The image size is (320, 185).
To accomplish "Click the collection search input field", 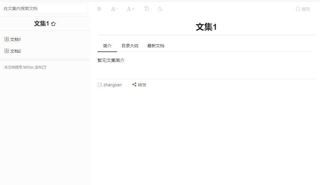I will [x=45, y=8].
